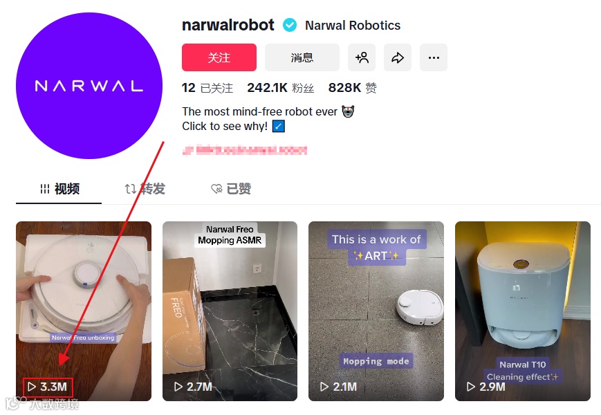Image resolution: width=601 pixels, height=415 pixels.
Task: Click the 242.1K 粉丝 followers count
Action: tap(281, 88)
